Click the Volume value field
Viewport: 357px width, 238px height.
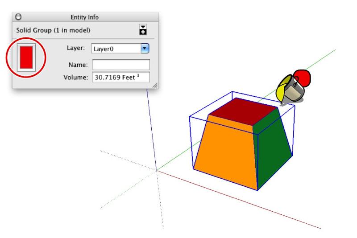(x=121, y=77)
